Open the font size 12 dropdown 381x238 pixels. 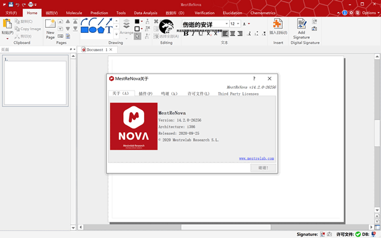(238, 23)
